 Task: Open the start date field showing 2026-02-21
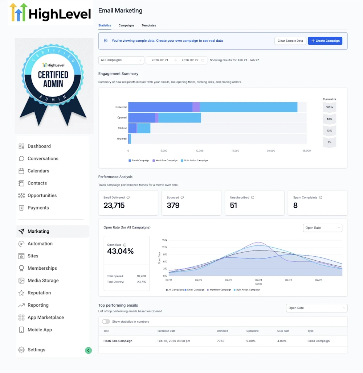pyautogui.click(x=160, y=60)
